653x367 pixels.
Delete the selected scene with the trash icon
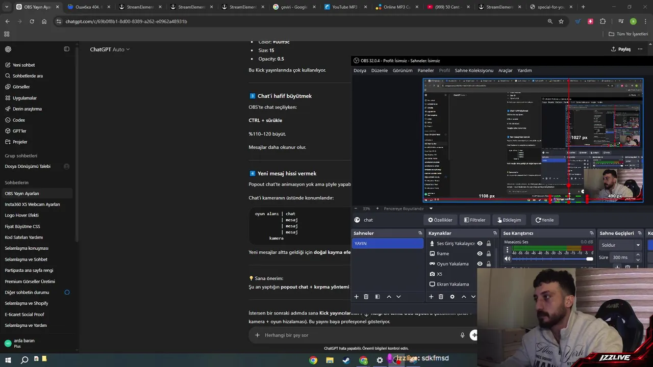366,297
